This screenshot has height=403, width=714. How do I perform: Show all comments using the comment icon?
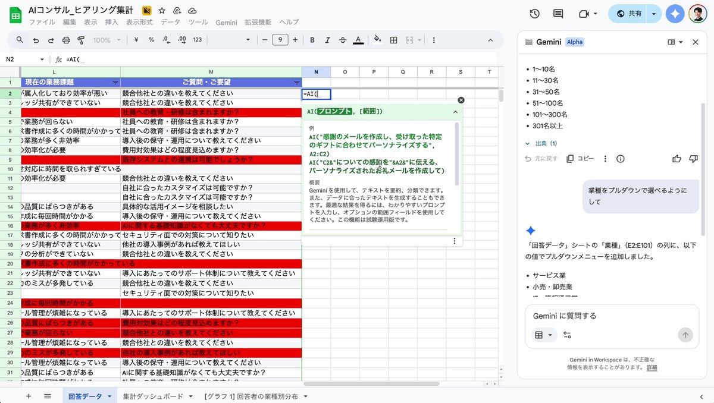pyautogui.click(x=558, y=13)
